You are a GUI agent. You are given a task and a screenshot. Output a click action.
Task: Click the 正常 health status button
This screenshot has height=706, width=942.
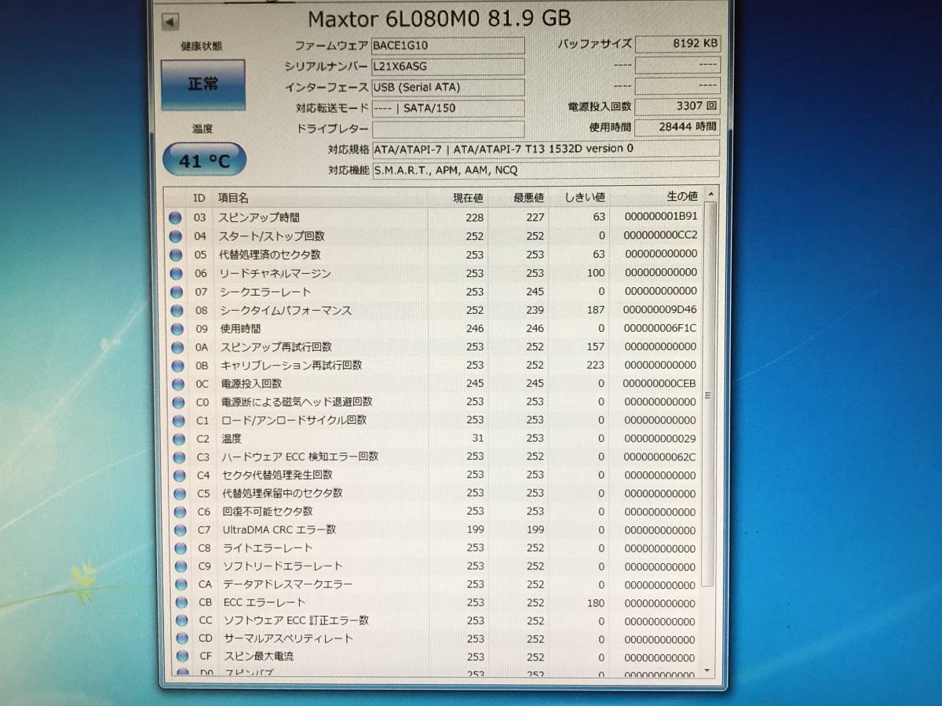pos(203,84)
